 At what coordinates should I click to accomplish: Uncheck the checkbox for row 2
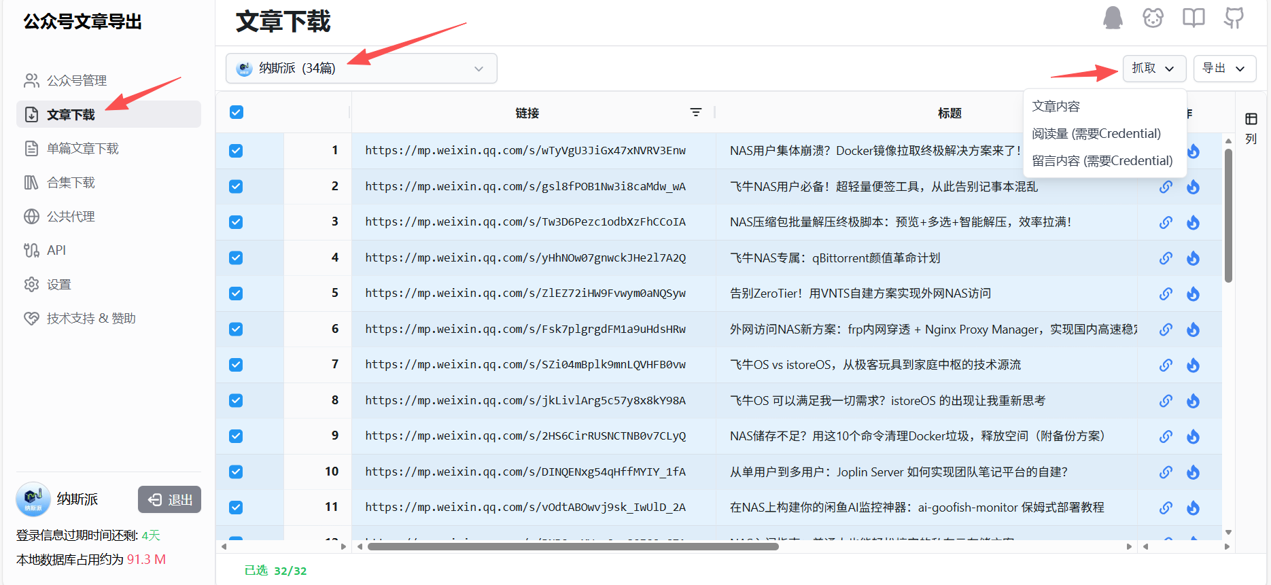pyautogui.click(x=236, y=186)
